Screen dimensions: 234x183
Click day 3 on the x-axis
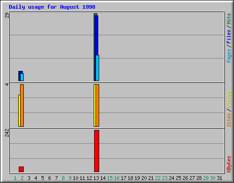click(x=29, y=178)
